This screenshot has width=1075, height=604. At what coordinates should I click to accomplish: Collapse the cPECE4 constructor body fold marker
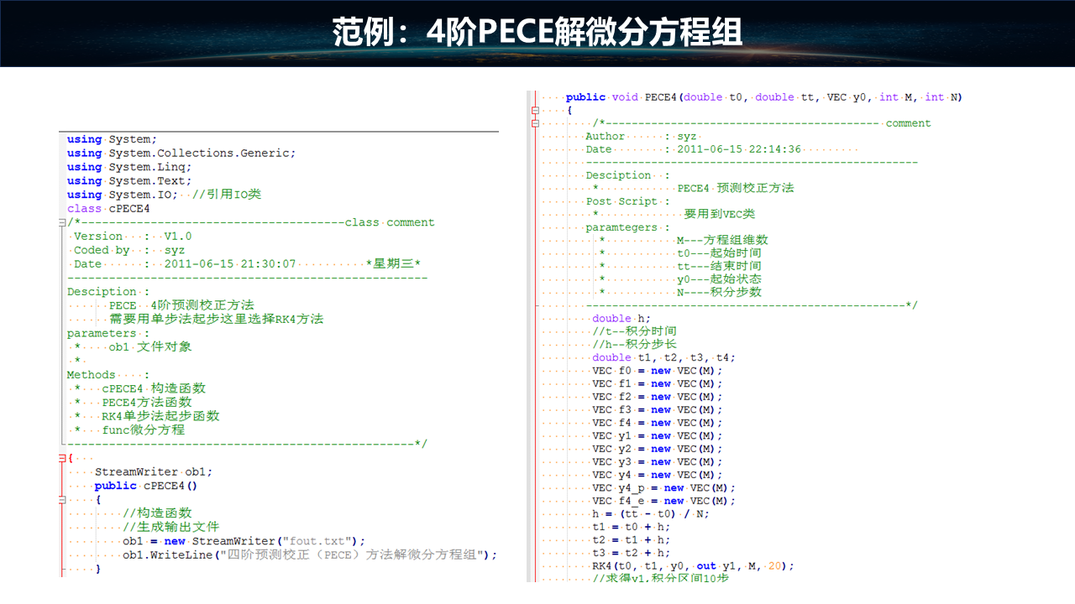[62, 499]
